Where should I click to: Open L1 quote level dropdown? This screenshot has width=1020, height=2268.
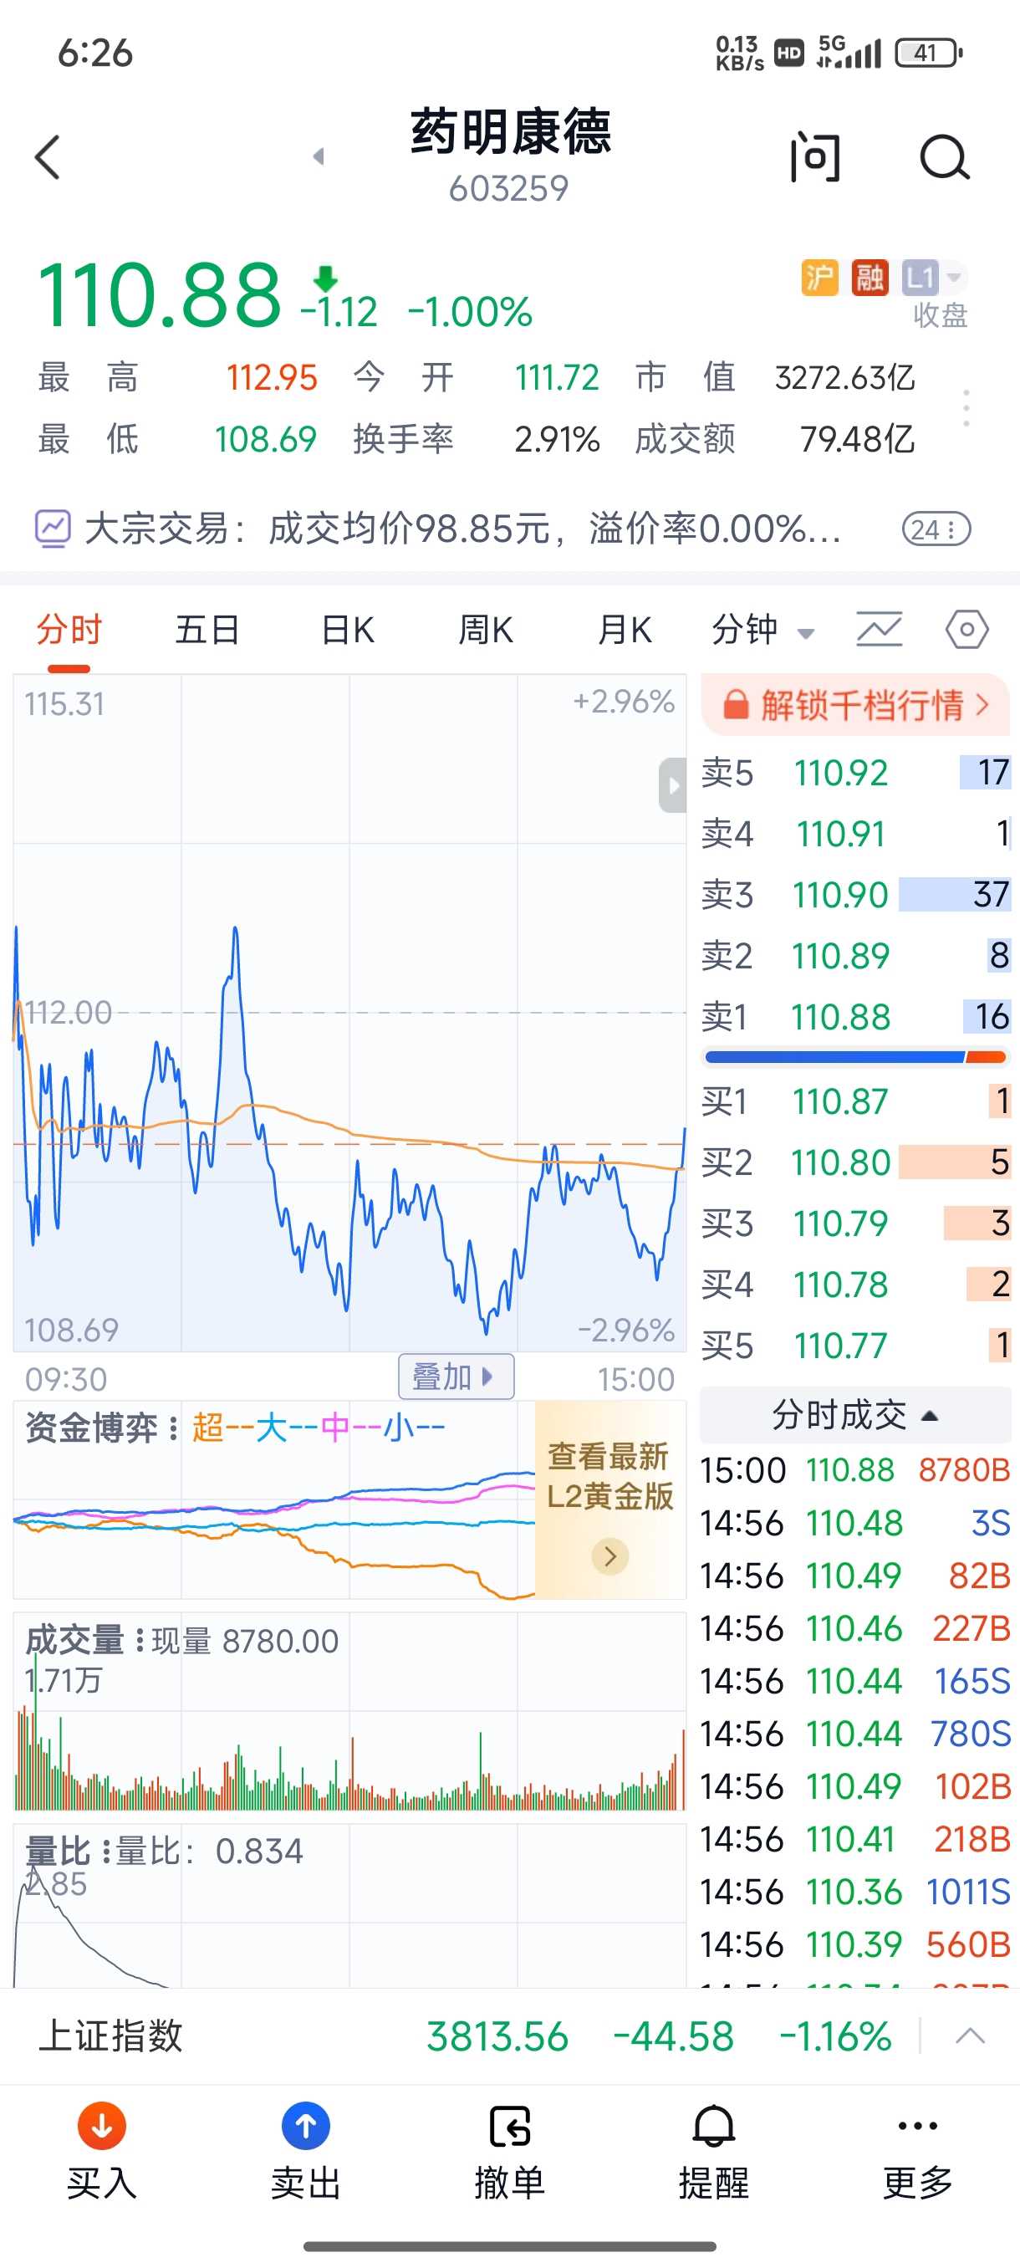934,278
